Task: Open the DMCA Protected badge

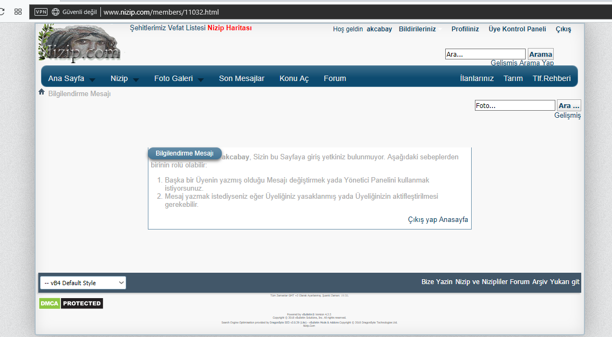Action: 71,304
